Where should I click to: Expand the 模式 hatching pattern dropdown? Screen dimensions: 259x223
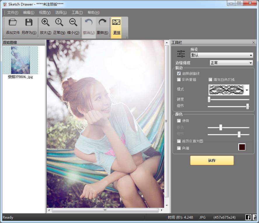pyautogui.click(x=247, y=90)
